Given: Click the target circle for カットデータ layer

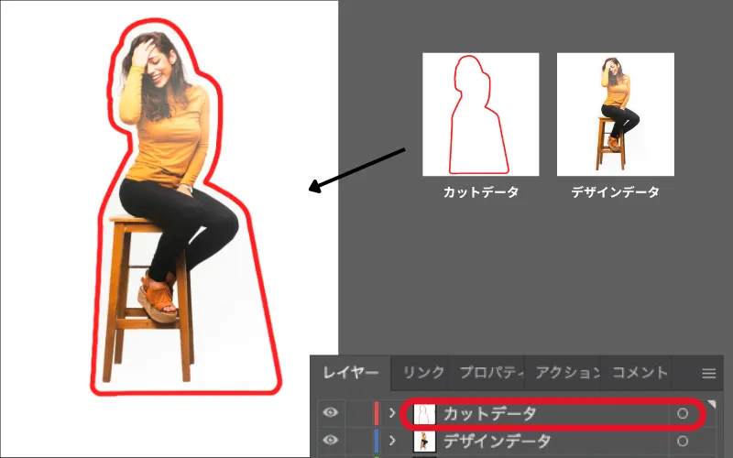Looking at the screenshot, I should (682, 414).
